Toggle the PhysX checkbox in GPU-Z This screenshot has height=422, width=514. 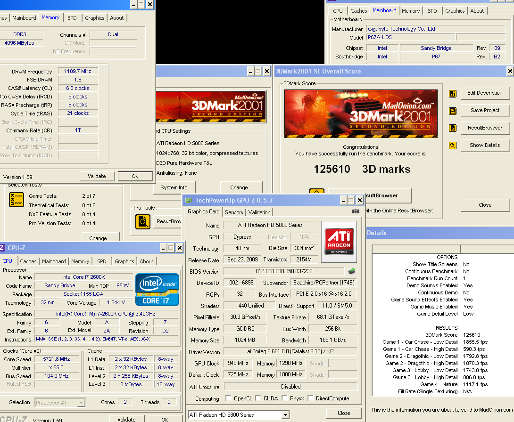[284, 398]
